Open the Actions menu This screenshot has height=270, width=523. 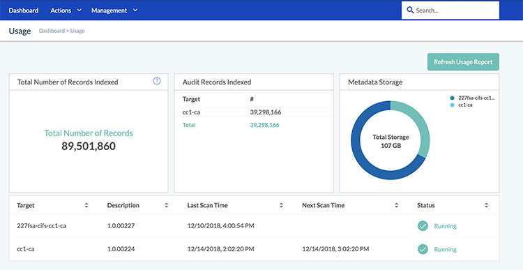(x=61, y=10)
